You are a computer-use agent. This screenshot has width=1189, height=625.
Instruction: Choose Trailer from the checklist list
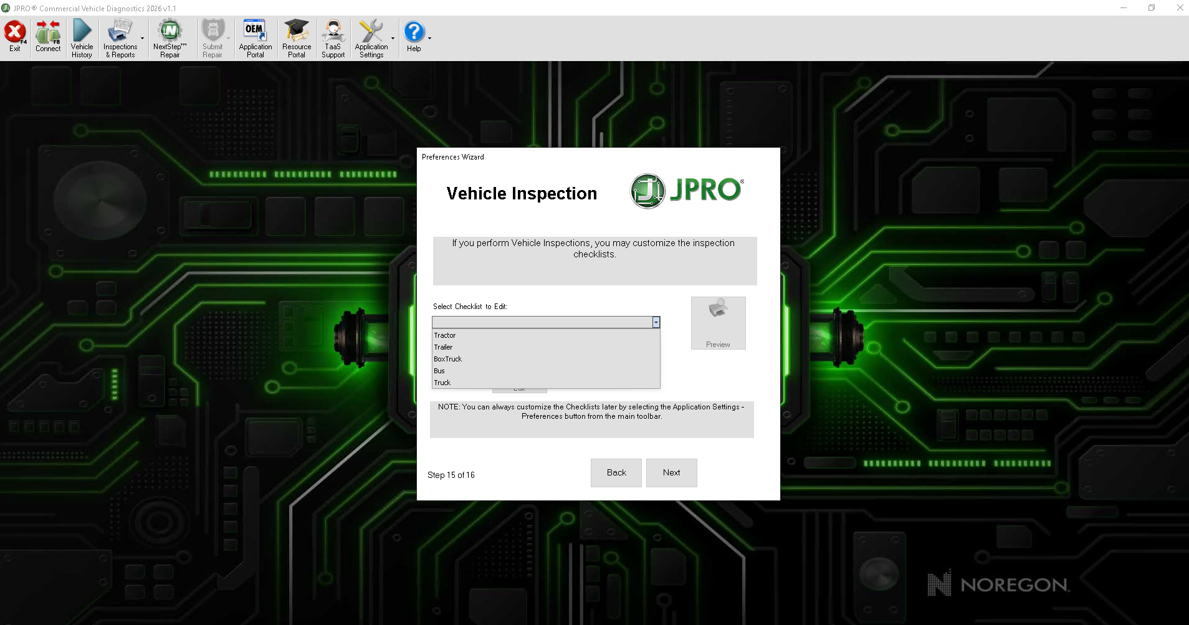546,347
